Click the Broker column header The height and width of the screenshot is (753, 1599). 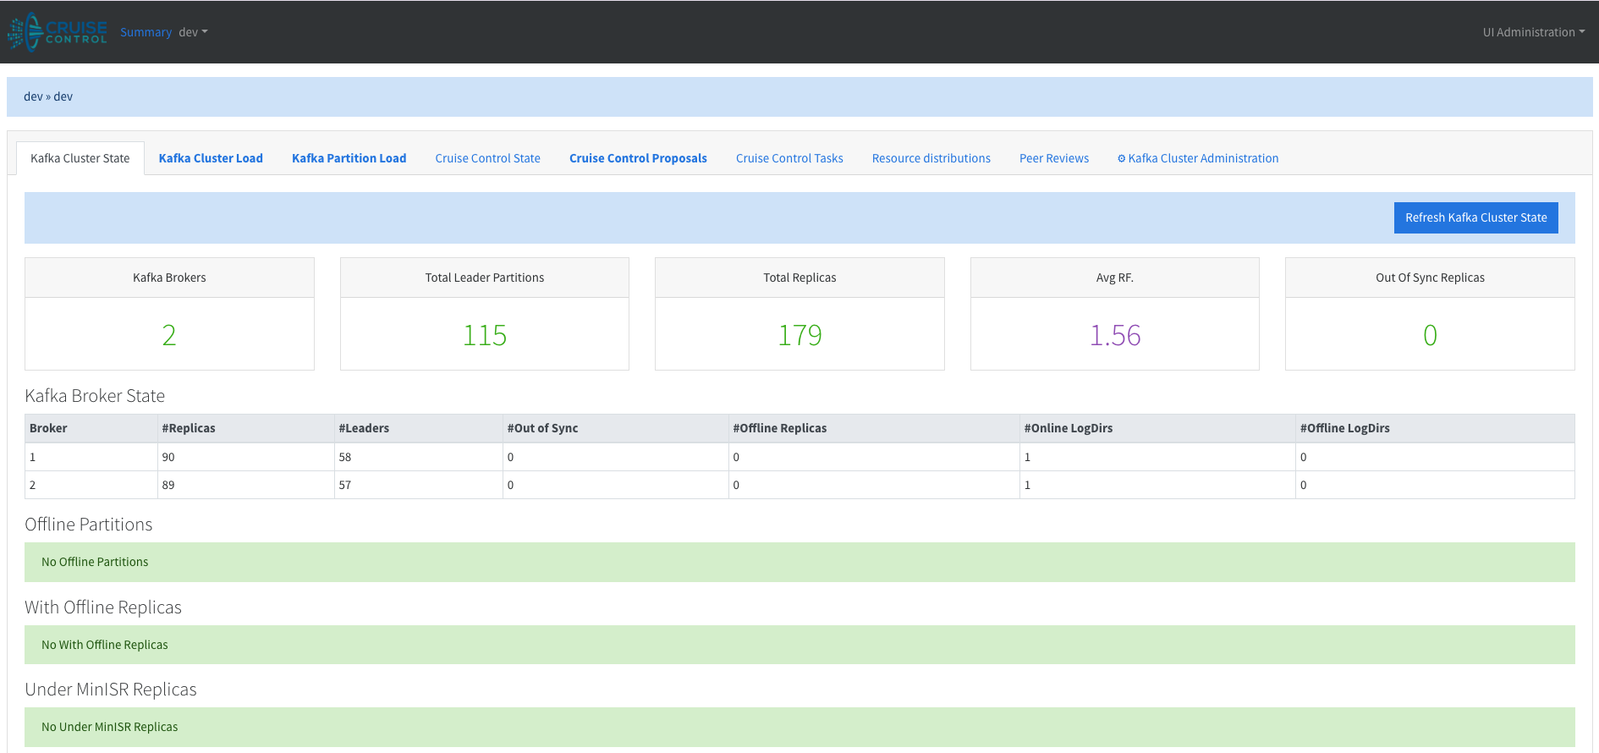pos(48,428)
